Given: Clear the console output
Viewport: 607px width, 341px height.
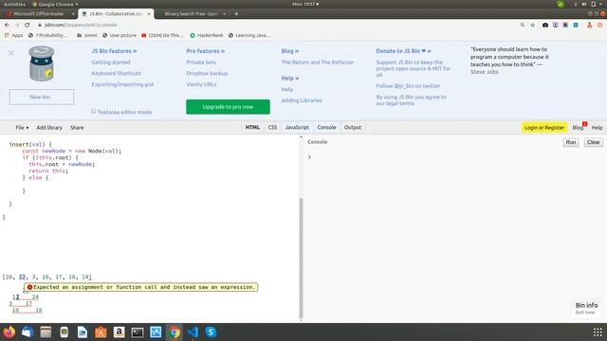Looking at the screenshot, I should 593,142.
